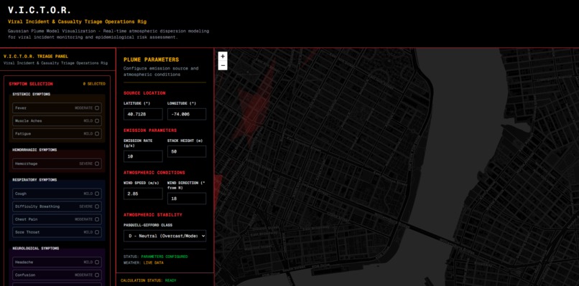Viewport: 579px width, 286px height.
Task: Click the SYSTEMIC SYMPTOMS group label
Action: [x=32, y=95]
